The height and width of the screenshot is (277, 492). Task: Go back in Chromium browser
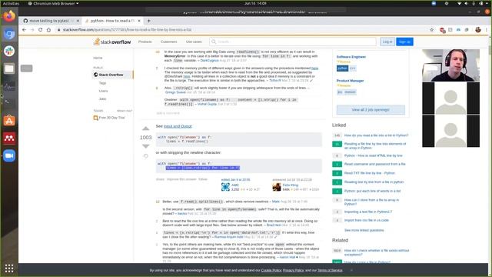[x=24, y=29]
